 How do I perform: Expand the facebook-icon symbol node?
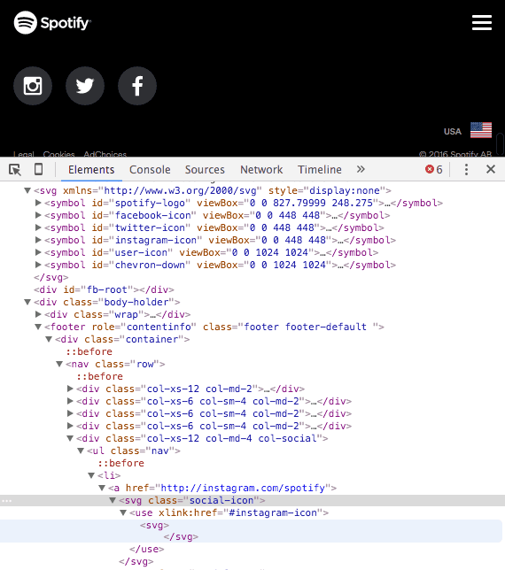(38, 215)
